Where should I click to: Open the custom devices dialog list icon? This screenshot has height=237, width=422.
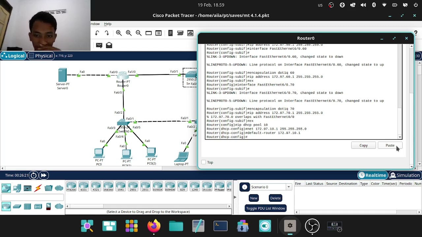[x=159, y=33]
